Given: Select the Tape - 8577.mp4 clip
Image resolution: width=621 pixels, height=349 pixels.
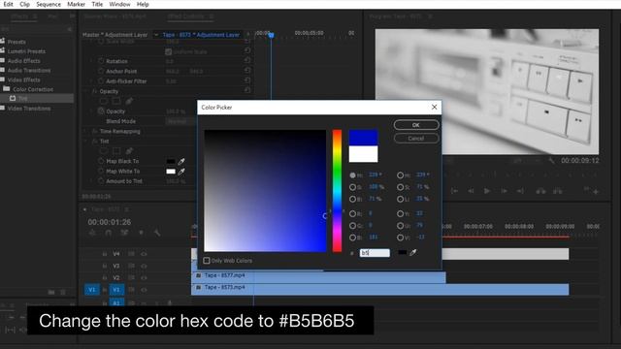Looking at the screenshot, I should point(318,277).
